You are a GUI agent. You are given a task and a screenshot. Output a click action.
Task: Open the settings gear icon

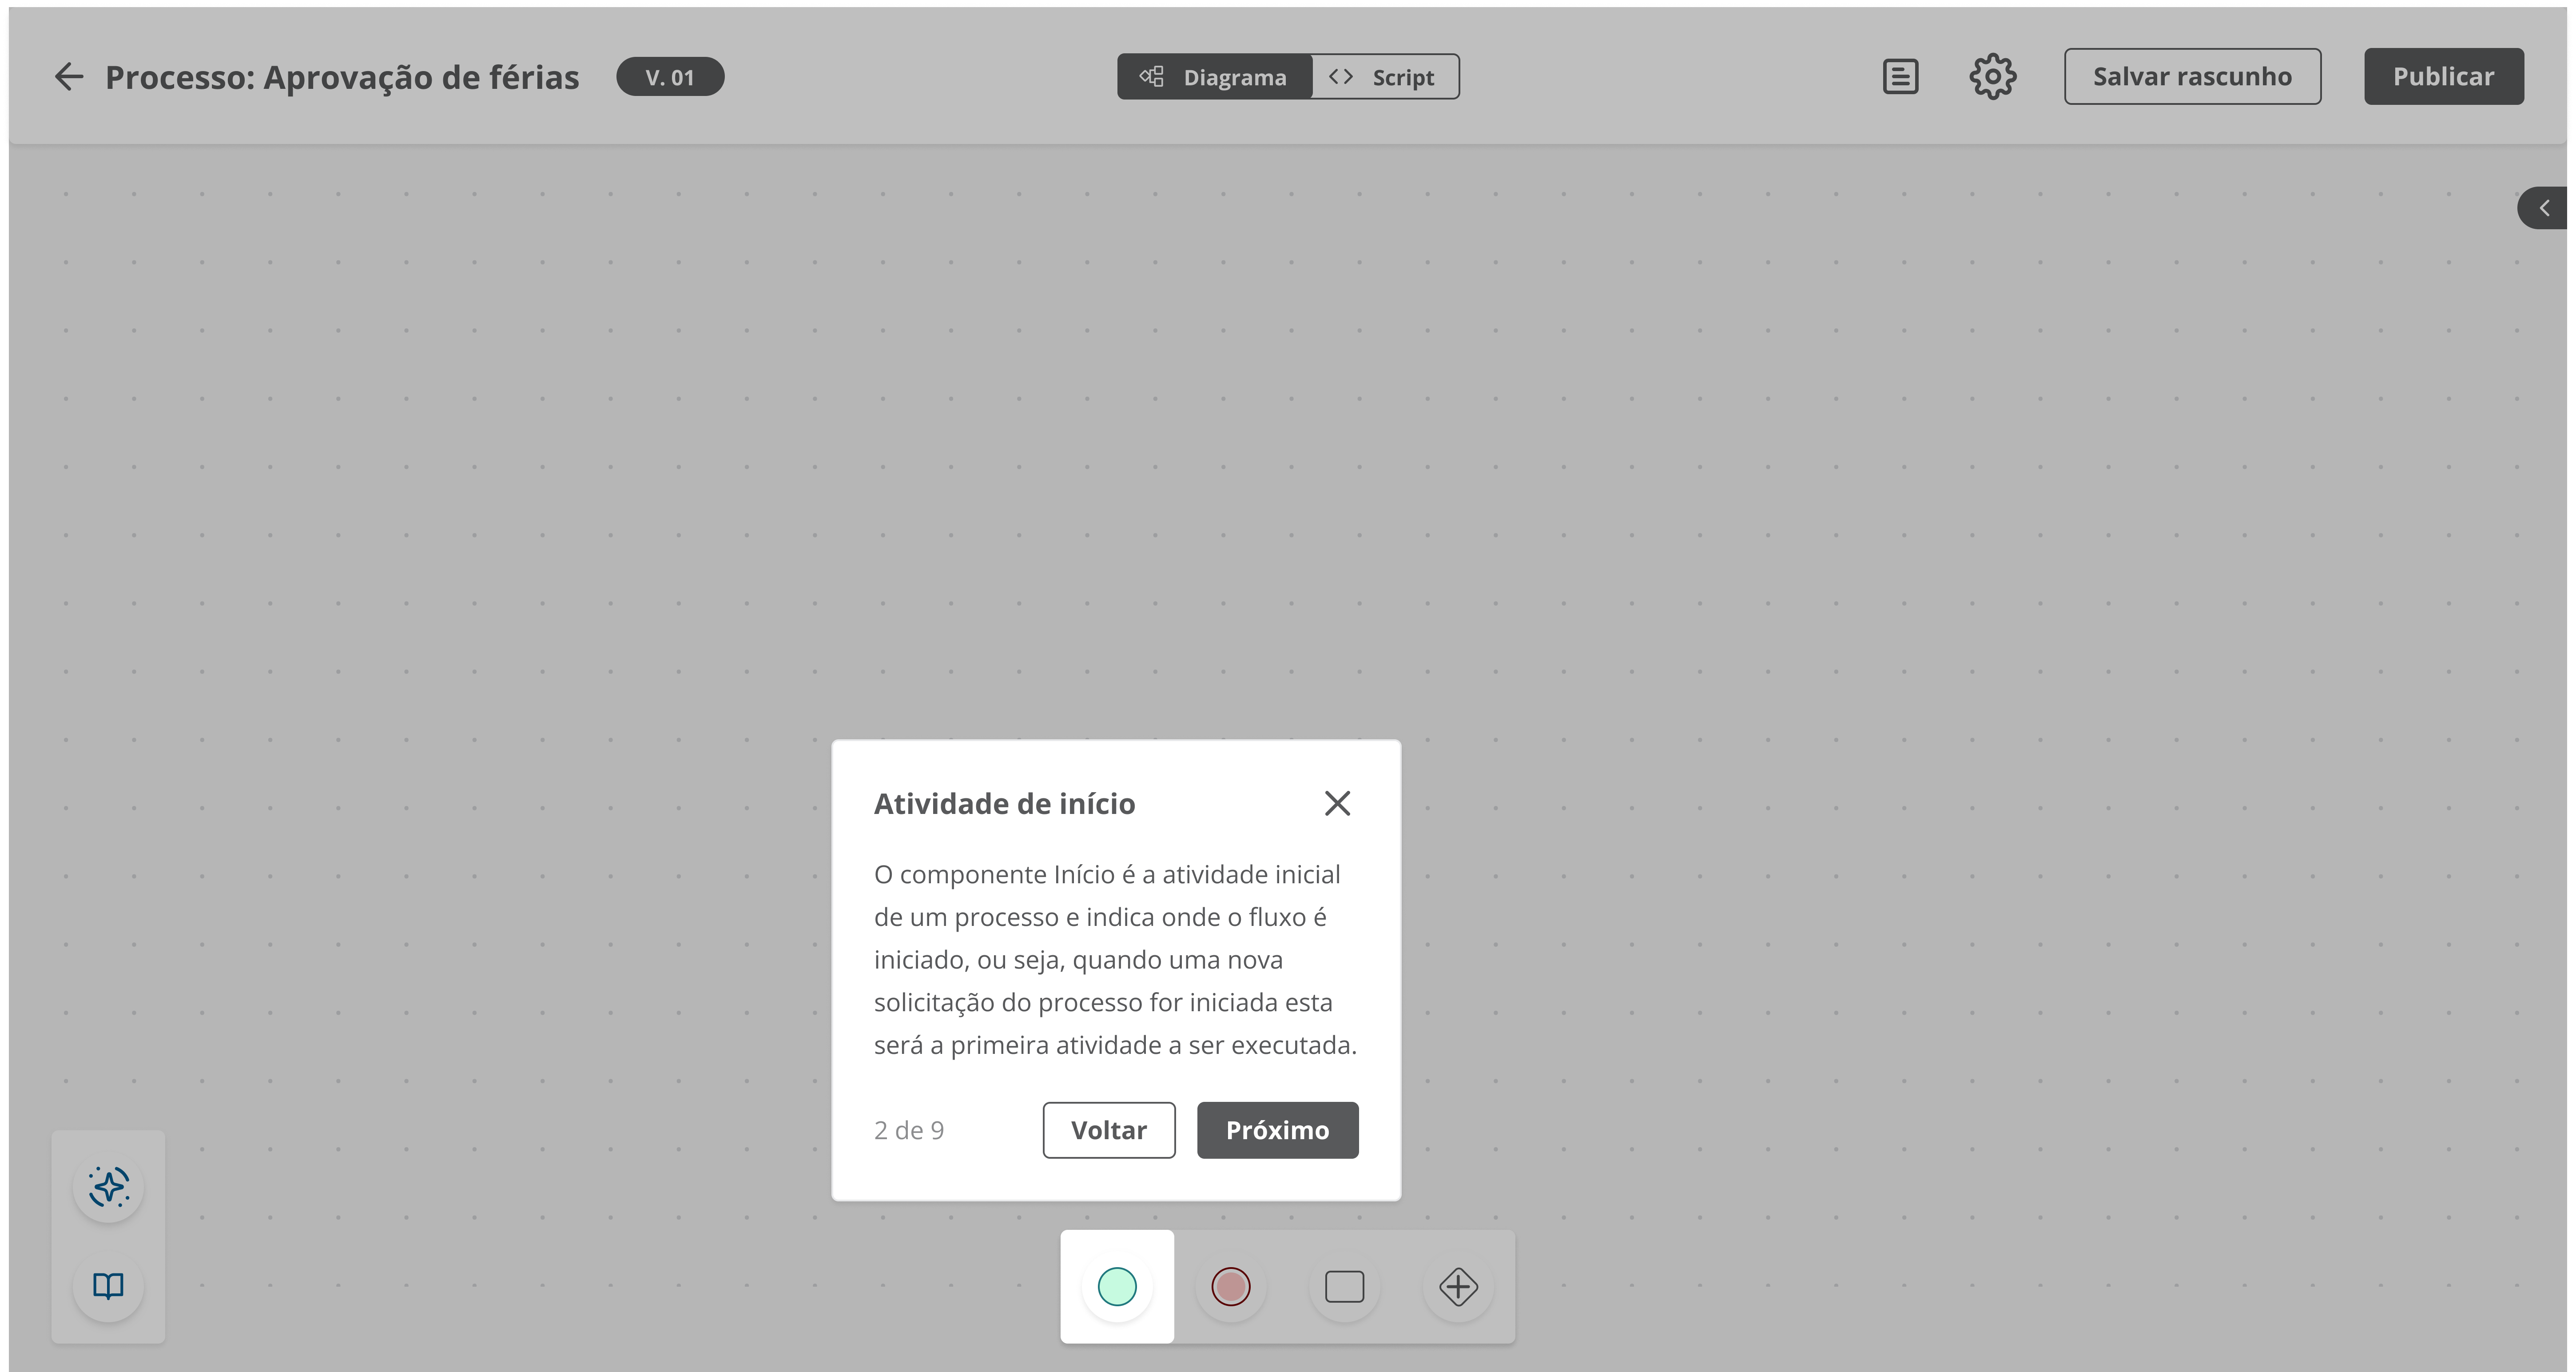pos(1992,77)
